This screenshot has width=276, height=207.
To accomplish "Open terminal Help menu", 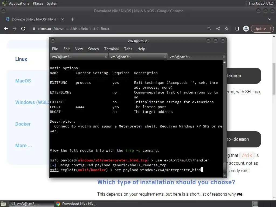I will point(141,49).
